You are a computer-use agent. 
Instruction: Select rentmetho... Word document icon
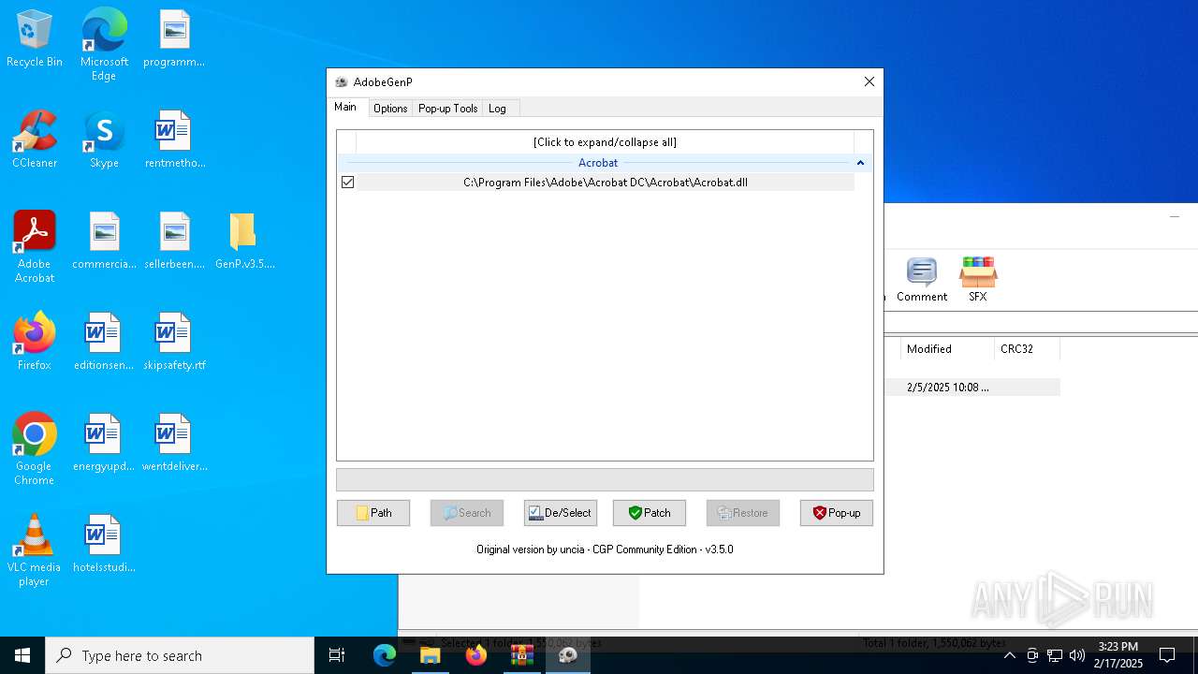point(174,140)
